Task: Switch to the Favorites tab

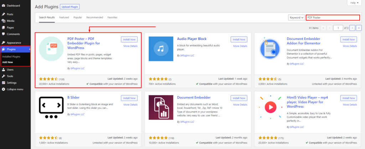Action: click(x=112, y=17)
